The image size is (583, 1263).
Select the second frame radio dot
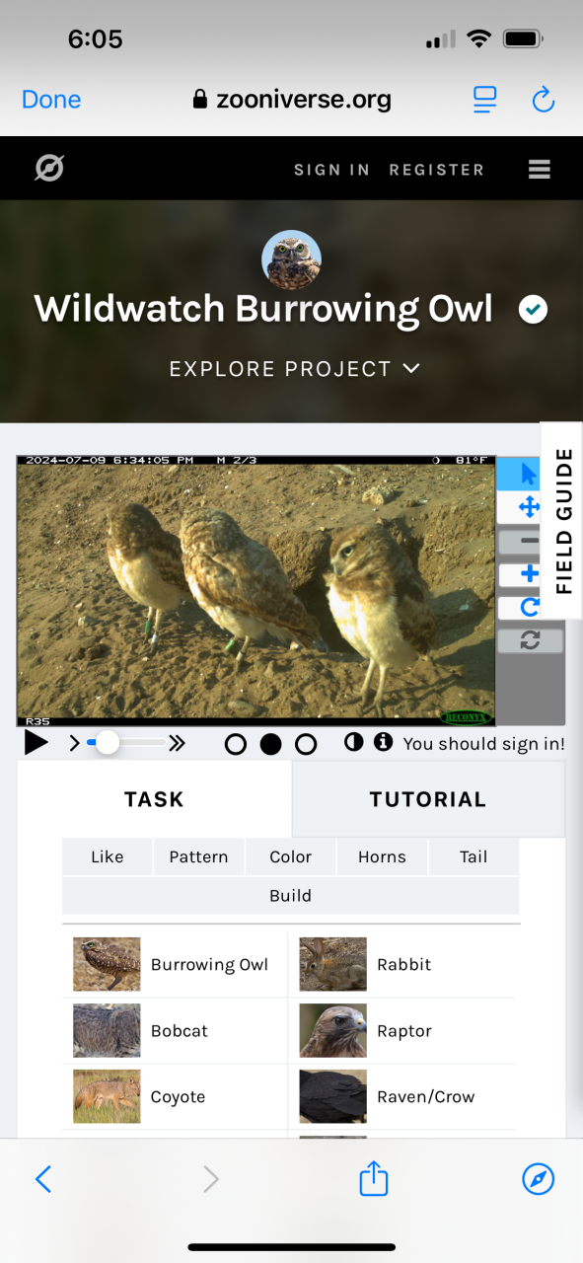270,744
